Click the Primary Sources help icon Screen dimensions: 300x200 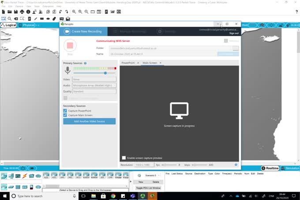tap(85, 63)
